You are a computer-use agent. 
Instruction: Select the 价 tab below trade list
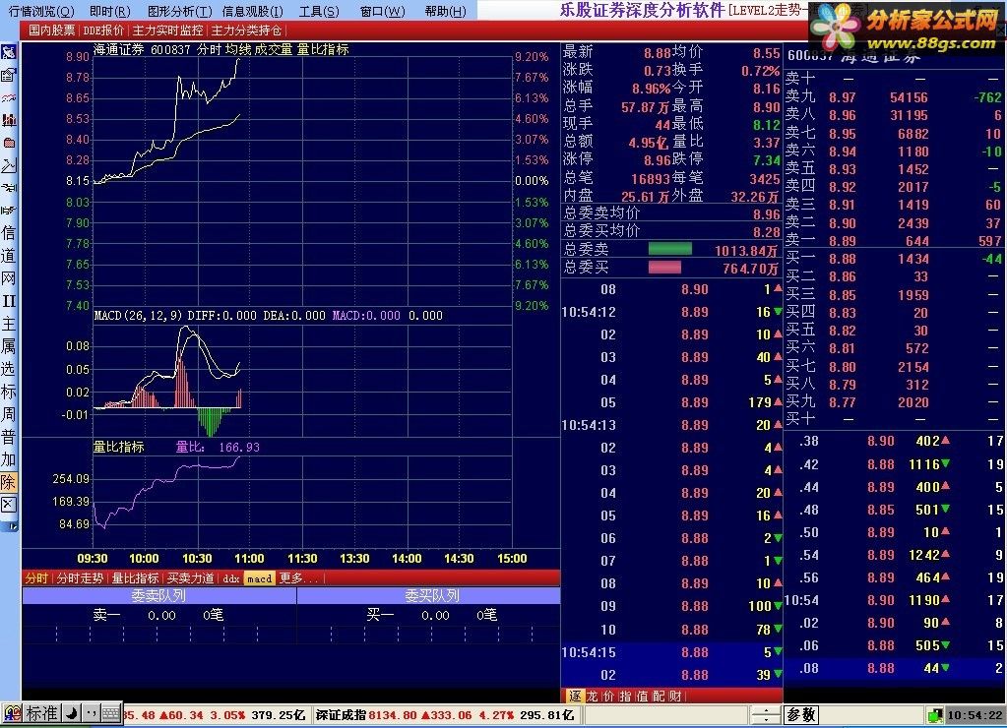[608, 696]
